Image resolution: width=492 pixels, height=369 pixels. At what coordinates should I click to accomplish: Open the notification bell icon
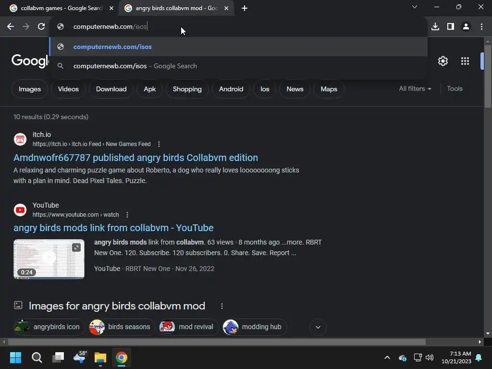click(479, 357)
